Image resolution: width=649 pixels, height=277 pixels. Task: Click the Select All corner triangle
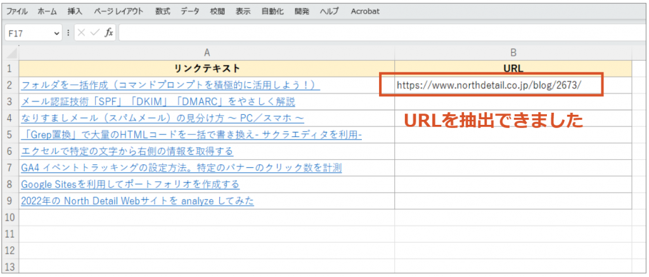click(12, 53)
